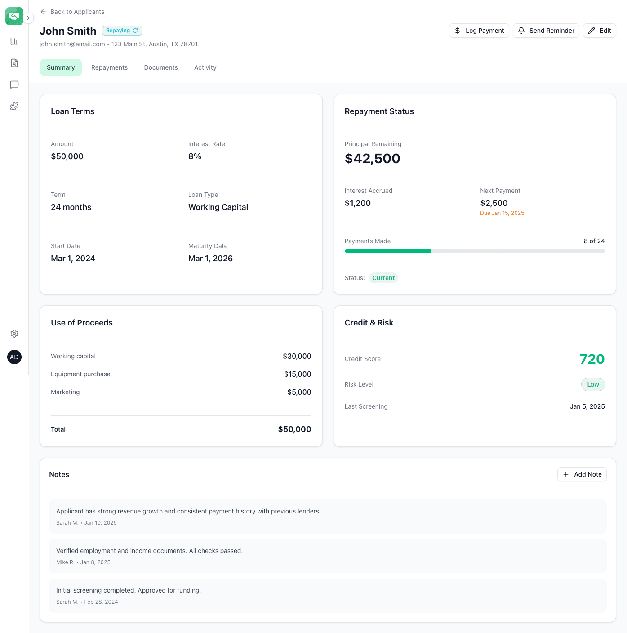This screenshot has width=627, height=633.
Task: Click the refresh icon in Repaying badge
Action: click(x=135, y=31)
